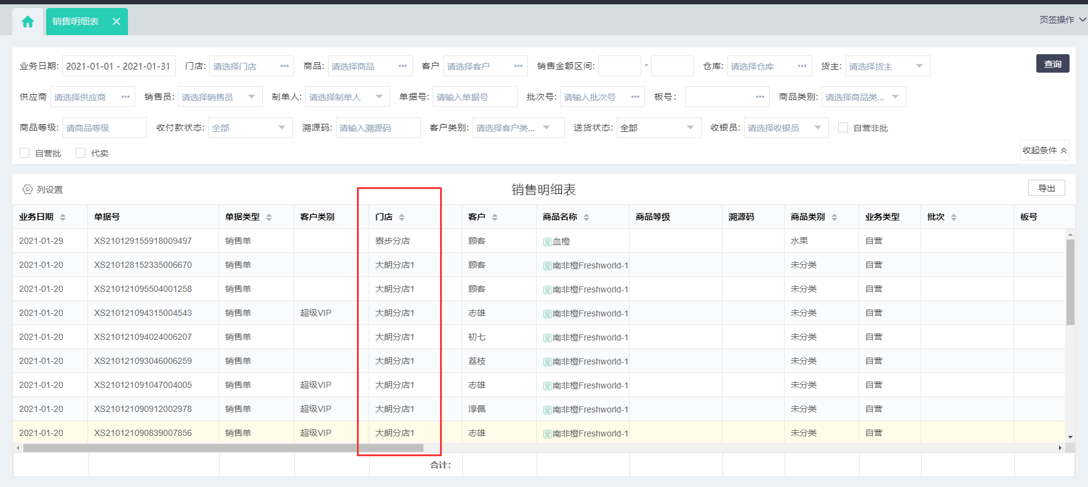Open board number picker ellipsis in 板号 field
The width and height of the screenshot is (1088, 487).
(x=760, y=97)
